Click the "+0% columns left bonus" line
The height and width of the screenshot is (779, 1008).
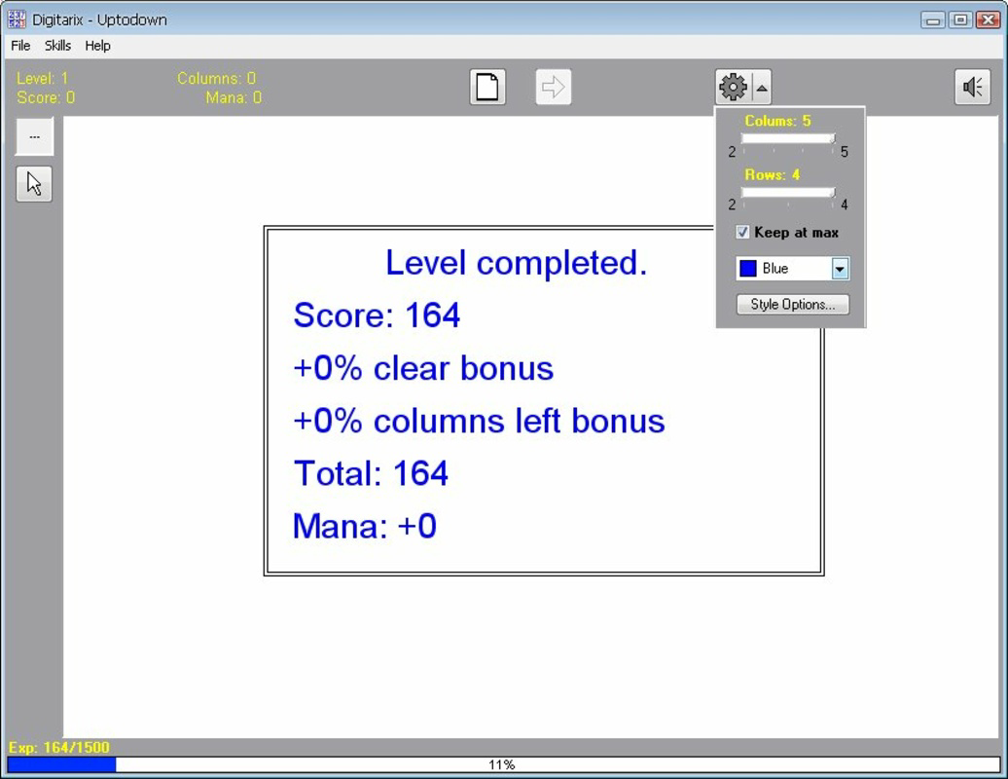coord(479,422)
